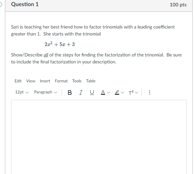The image size is (195, 174).
Task: Click the question flag marker beside Question 1
Action: pos(1,4)
